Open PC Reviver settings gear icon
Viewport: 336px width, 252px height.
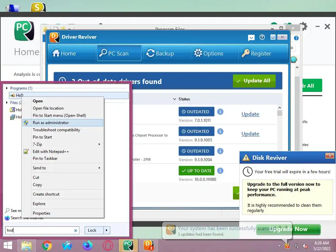pyautogui.click(x=304, y=27)
